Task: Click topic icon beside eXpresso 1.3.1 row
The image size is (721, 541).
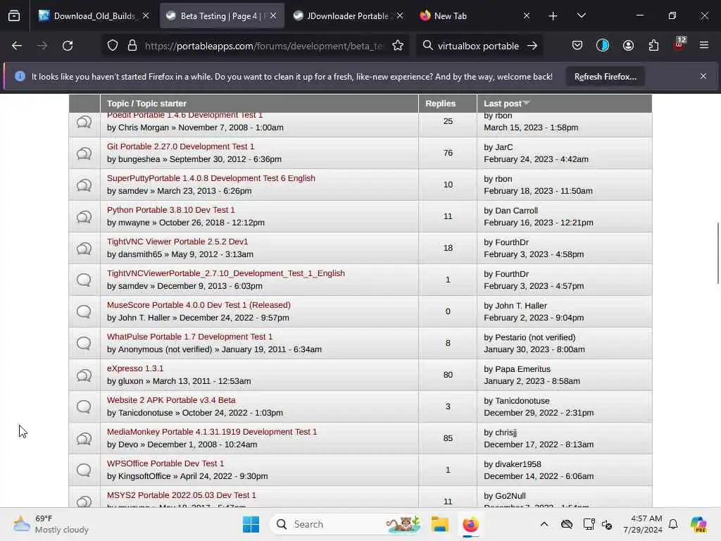Action: coord(84,375)
